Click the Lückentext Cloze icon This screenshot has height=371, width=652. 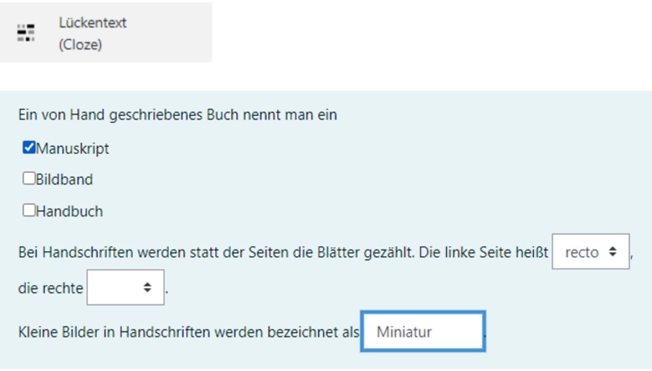click(26, 33)
